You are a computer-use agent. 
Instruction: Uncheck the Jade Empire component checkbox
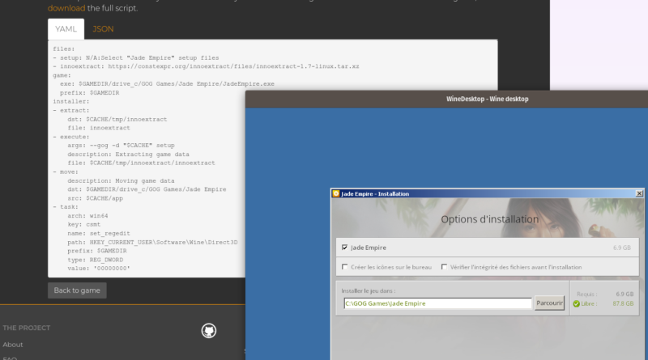tap(345, 248)
